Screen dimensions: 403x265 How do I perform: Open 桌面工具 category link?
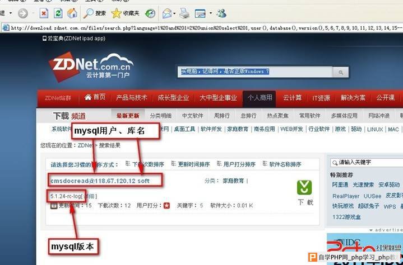184,129
